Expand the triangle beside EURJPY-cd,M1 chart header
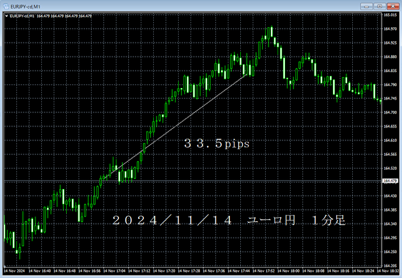This screenshot has height=278, width=402. coord(6,16)
